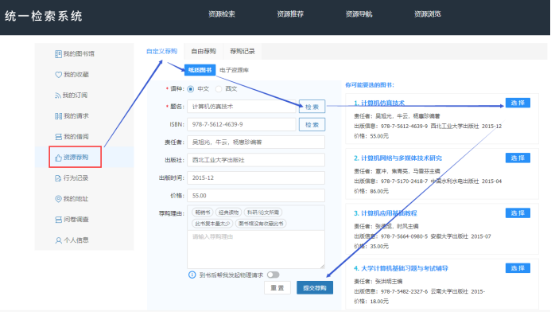Image resolution: width=551 pixels, height=312 pixels.
Task: Click 检索 button next to 题名 field
Action: coord(312,107)
